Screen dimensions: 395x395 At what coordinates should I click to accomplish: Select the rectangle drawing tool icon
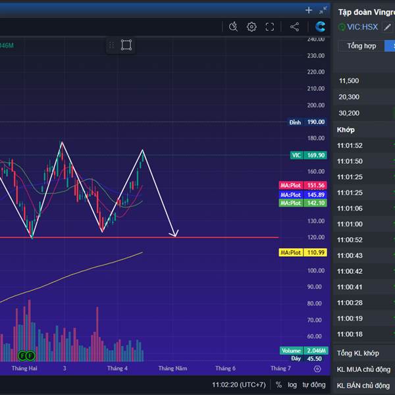126,45
